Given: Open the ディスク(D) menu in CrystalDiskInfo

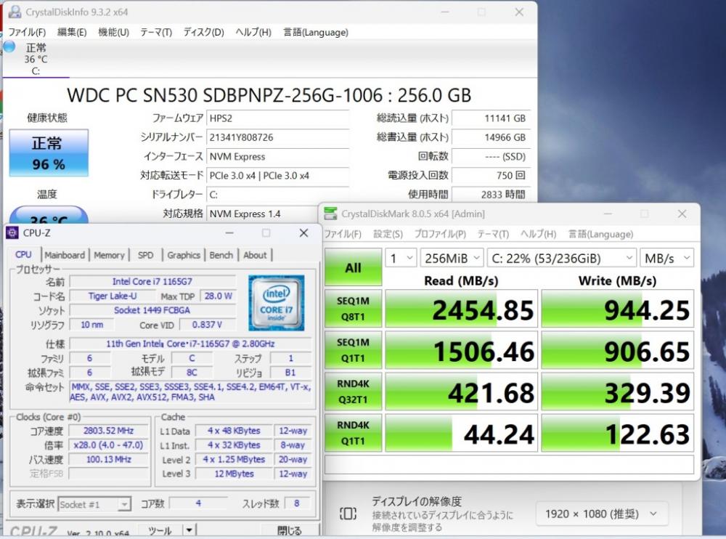Looking at the screenshot, I should pos(204,33).
